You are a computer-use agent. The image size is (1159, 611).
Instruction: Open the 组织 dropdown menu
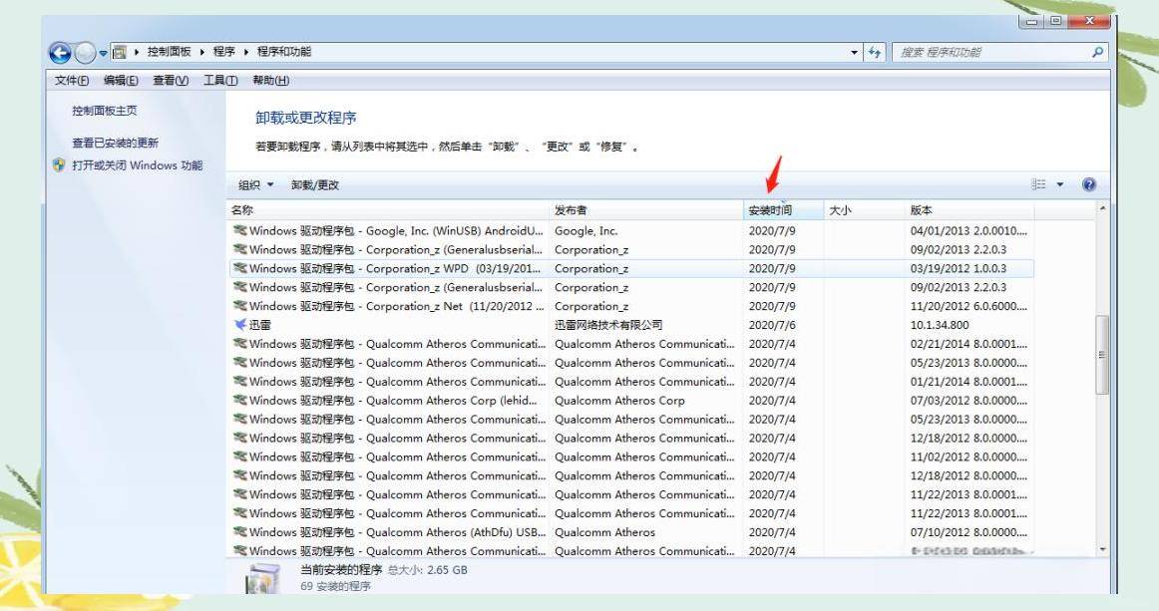click(x=255, y=185)
